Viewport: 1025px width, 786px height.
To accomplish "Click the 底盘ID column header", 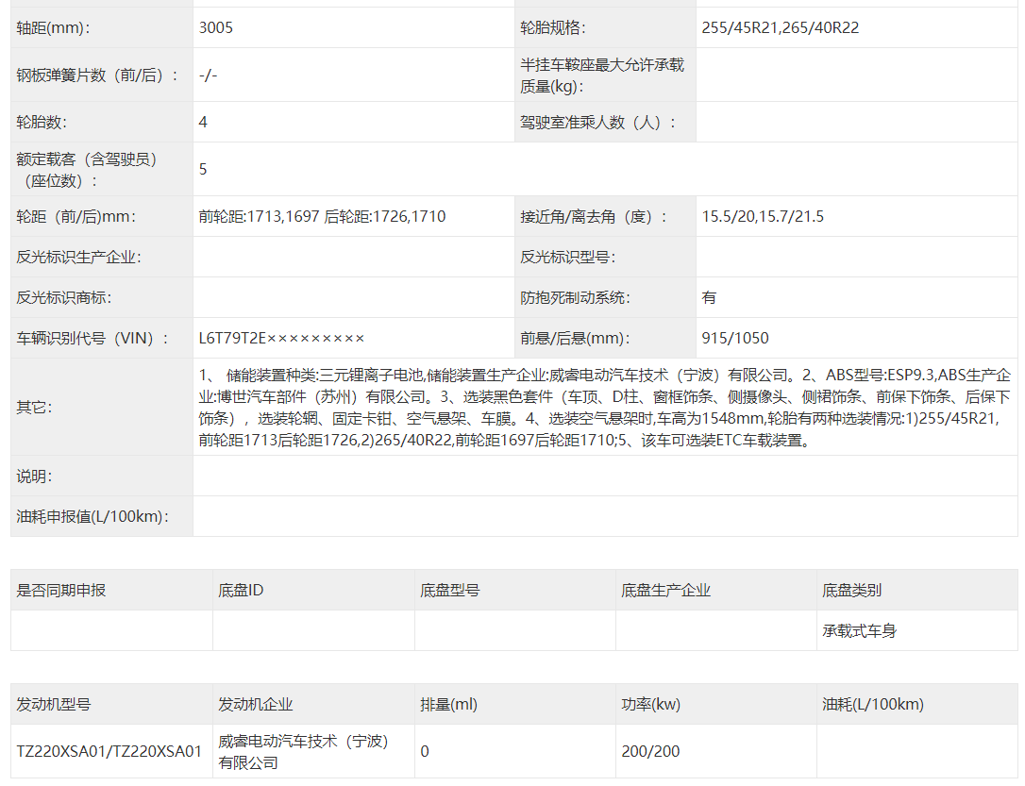I will pos(241,590).
